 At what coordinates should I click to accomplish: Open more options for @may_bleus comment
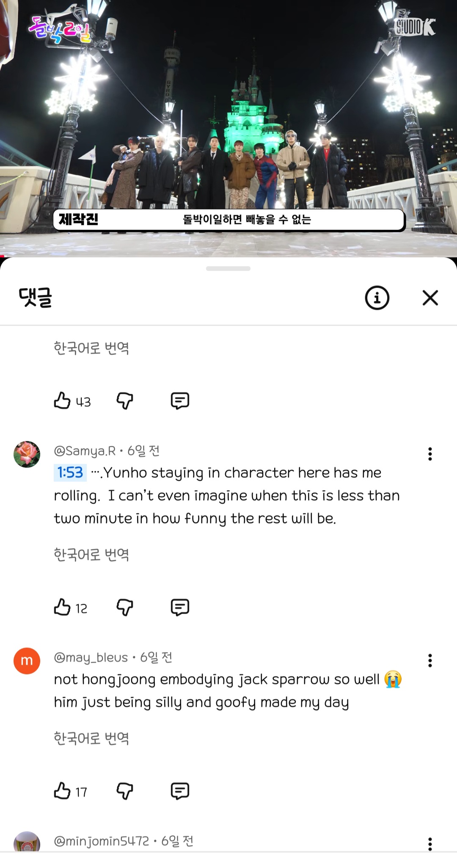430,661
